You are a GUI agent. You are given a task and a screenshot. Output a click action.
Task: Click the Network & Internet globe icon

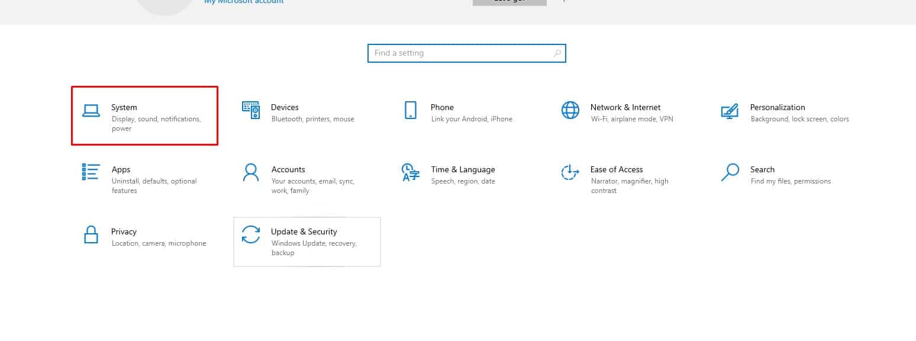pos(570,110)
